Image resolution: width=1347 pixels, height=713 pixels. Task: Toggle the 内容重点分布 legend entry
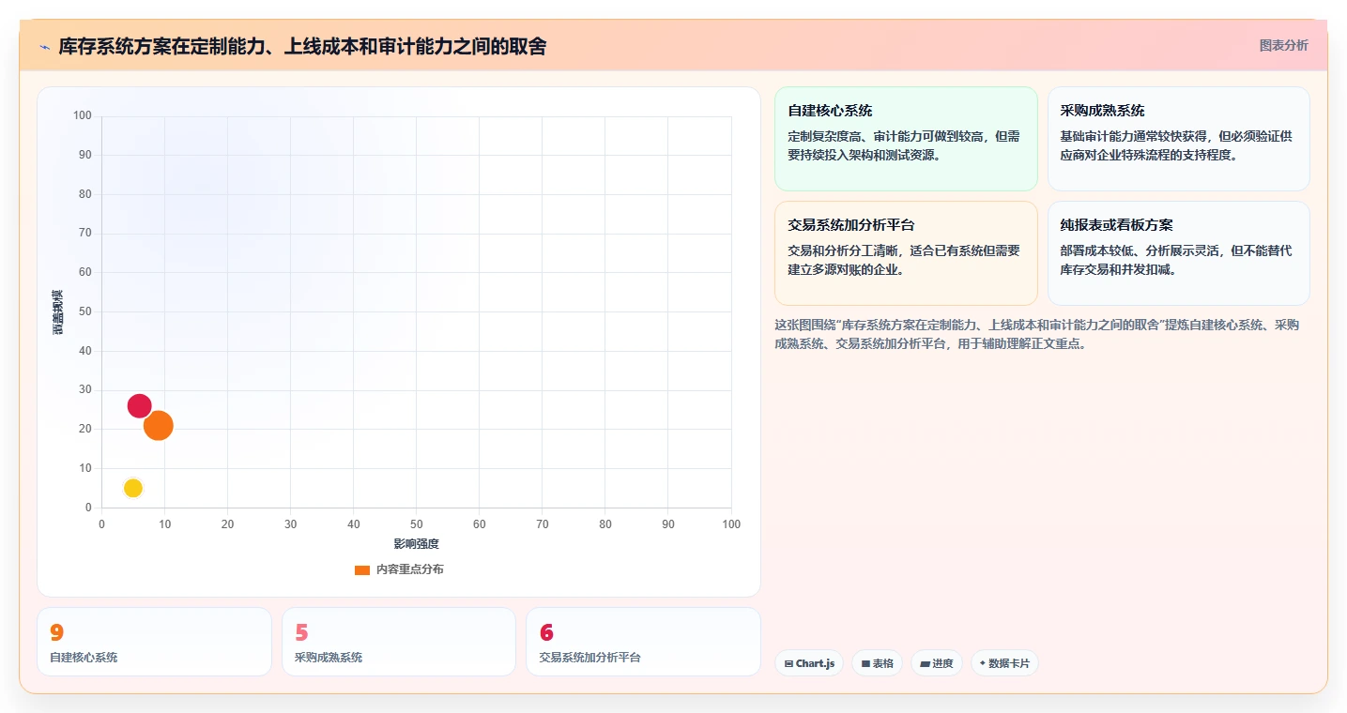tap(399, 569)
